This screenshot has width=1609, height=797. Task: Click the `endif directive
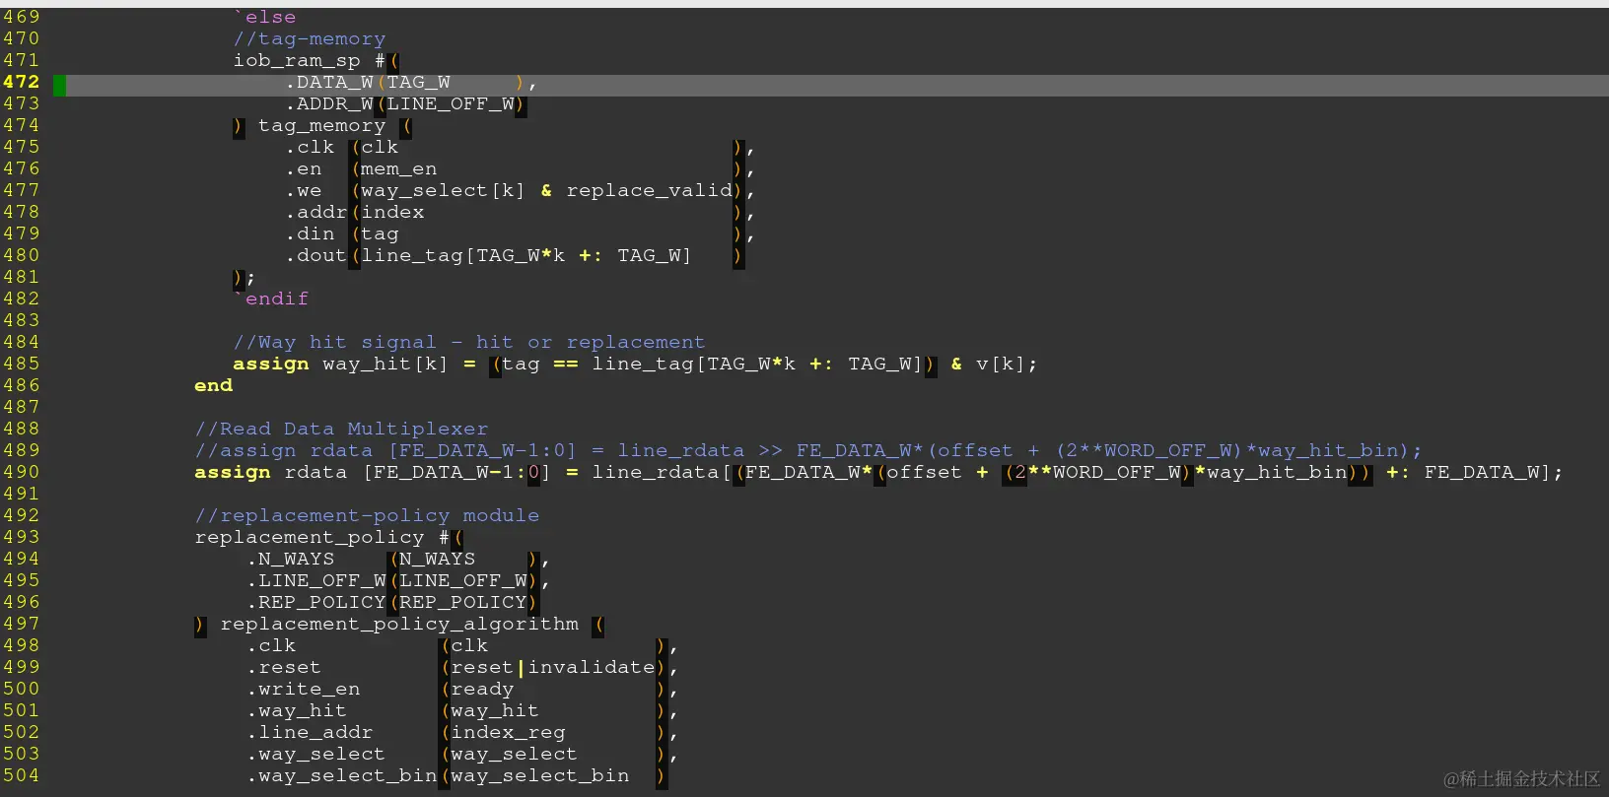pos(271,299)
